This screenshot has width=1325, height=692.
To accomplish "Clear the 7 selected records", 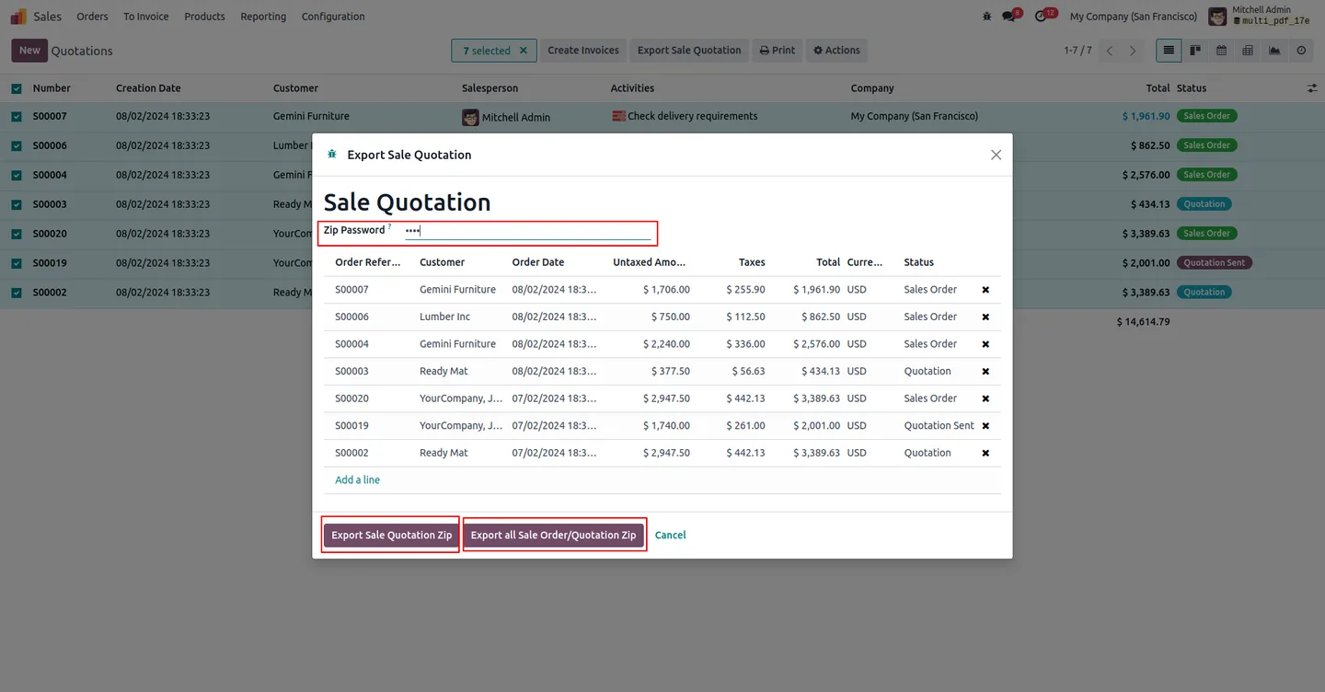I will [524, 51].
